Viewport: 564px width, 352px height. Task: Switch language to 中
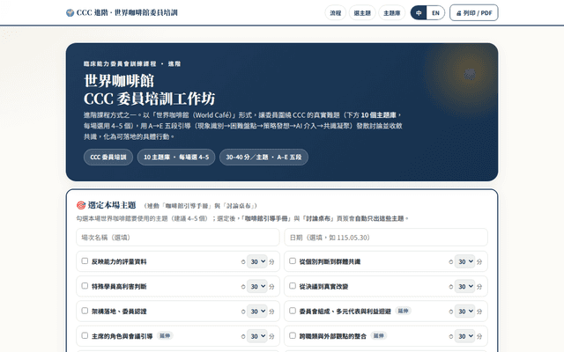tap(419, 13)
